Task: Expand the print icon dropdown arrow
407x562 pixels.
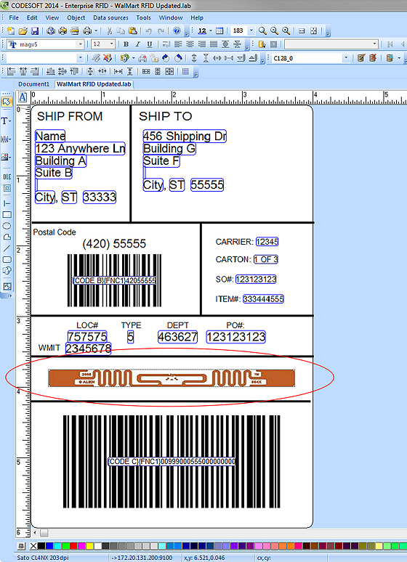Action: point(96,31)
